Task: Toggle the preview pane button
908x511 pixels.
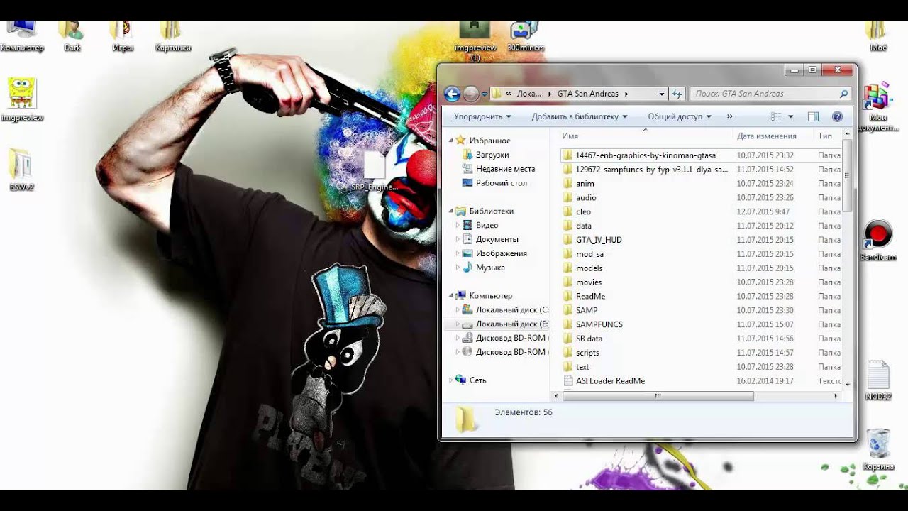Action: [813, 116]
